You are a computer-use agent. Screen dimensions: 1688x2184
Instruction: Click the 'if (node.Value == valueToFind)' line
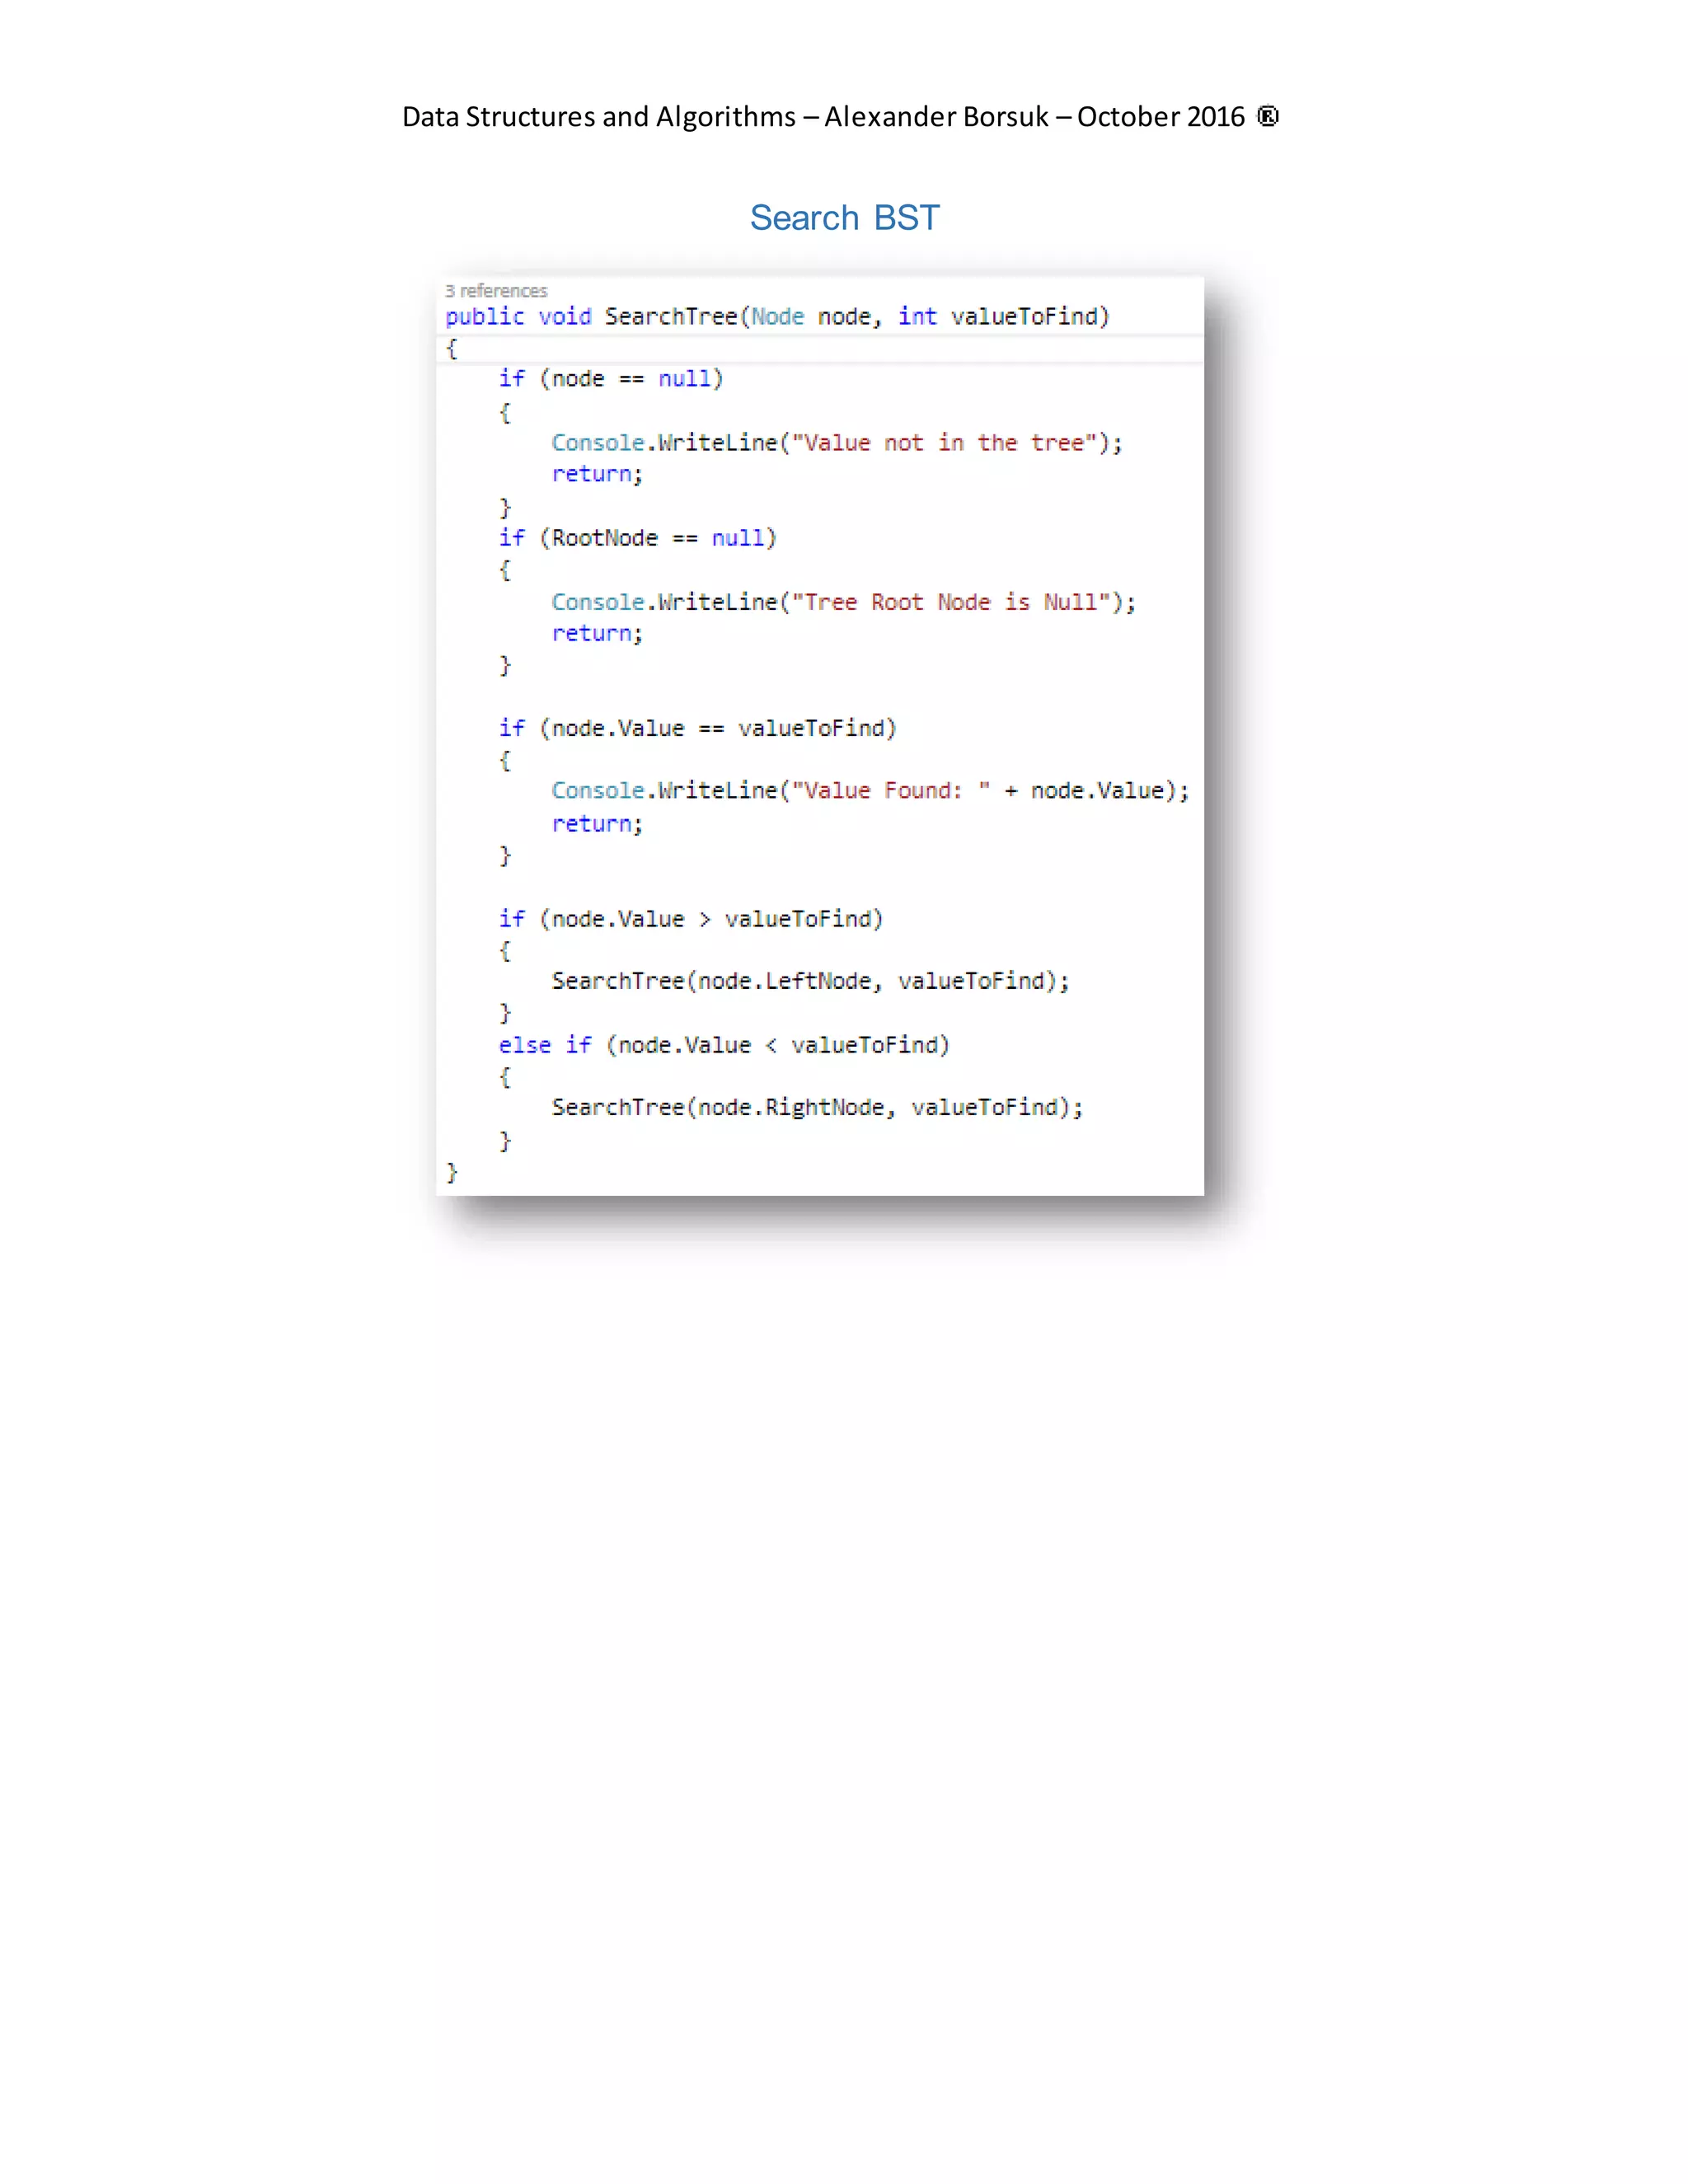(698, 728)
